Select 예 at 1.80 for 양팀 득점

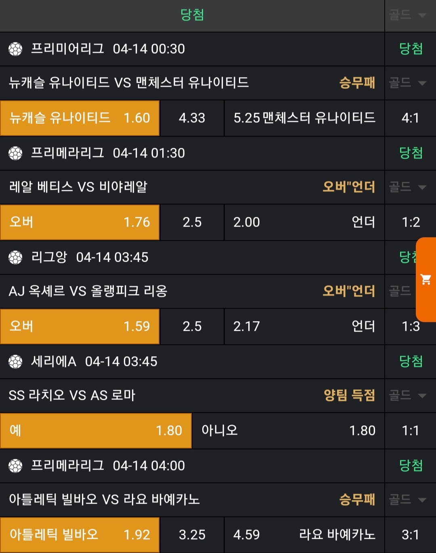click(96, 431)
